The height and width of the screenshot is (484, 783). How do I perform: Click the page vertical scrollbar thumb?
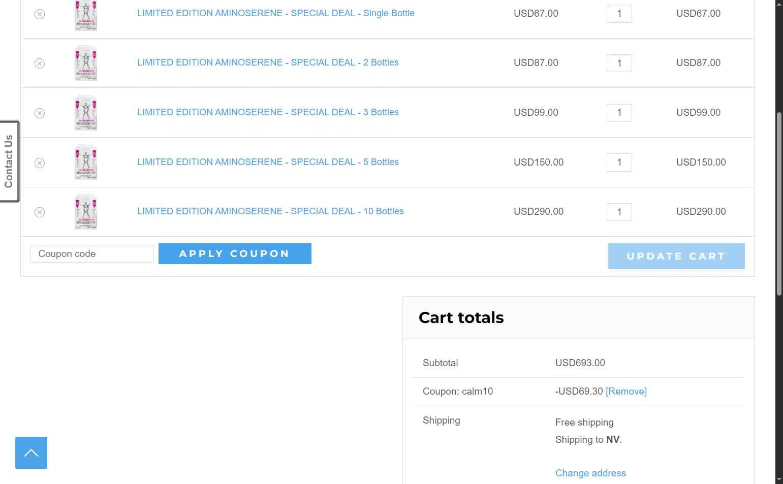(x=779, y=203)
